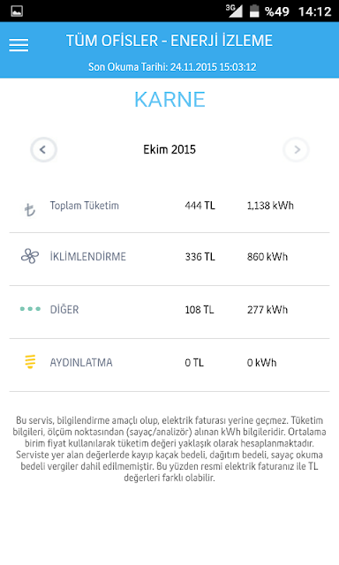Open the image notification icon in status bar

(x=17, y=11)
